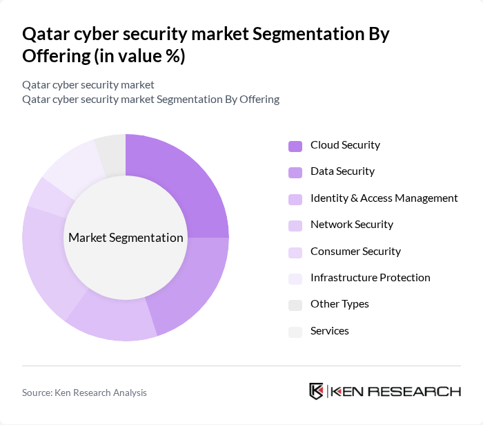Click the Cloud Security legend color swatch
This screenshot has width=483, height=425.
point(295,146)
